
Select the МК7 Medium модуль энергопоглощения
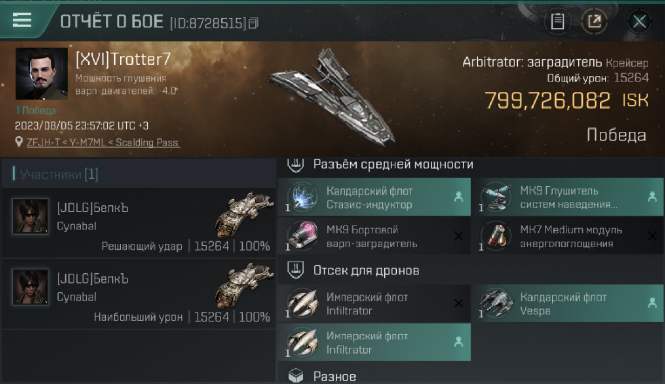(x=568, y=236)
